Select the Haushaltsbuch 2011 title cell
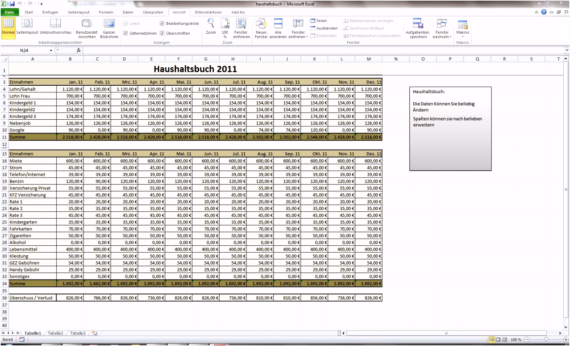The image size is (570, 346). (195, 69)
